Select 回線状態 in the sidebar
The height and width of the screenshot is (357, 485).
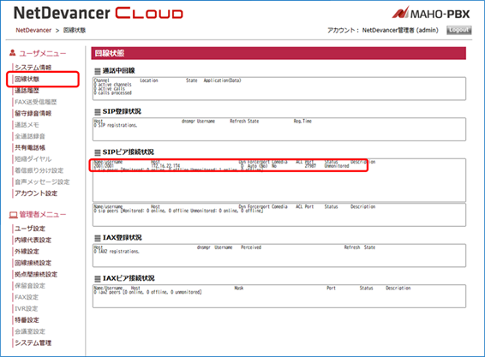[x=27, y=79]
